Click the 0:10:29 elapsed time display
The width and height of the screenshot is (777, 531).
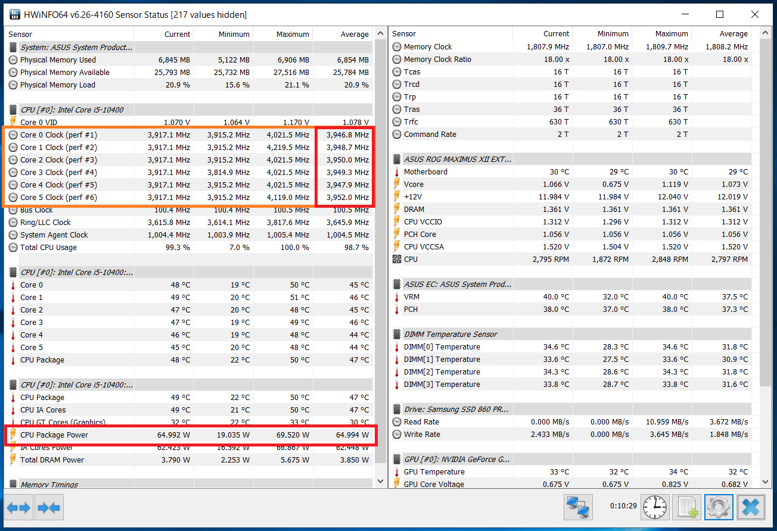pyautogui.click(x=622, y=505)
